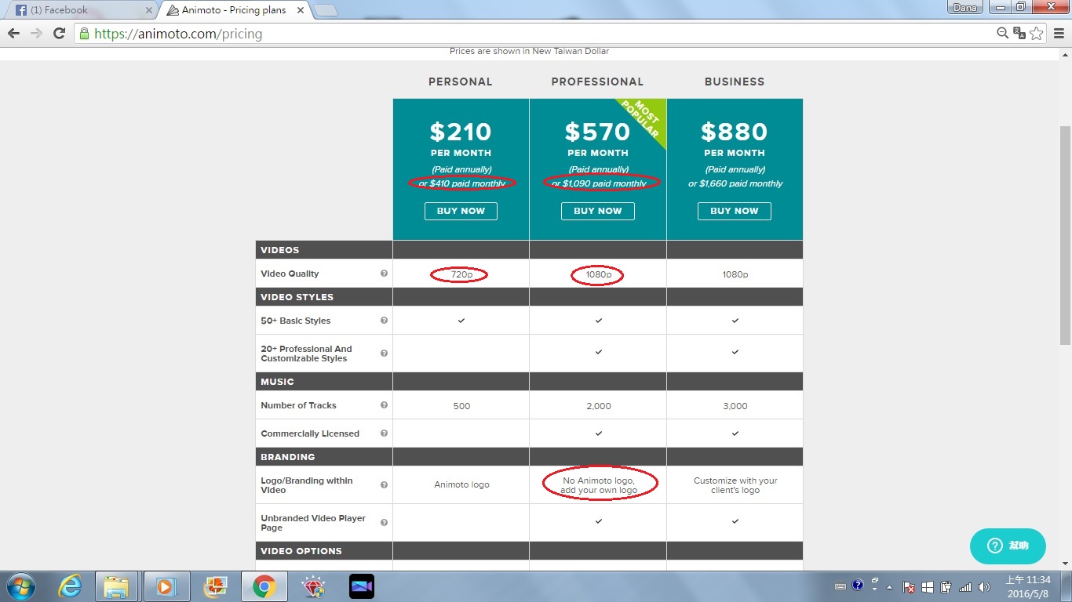Click the address bar URL field
1072x602 pixels.
534,34
